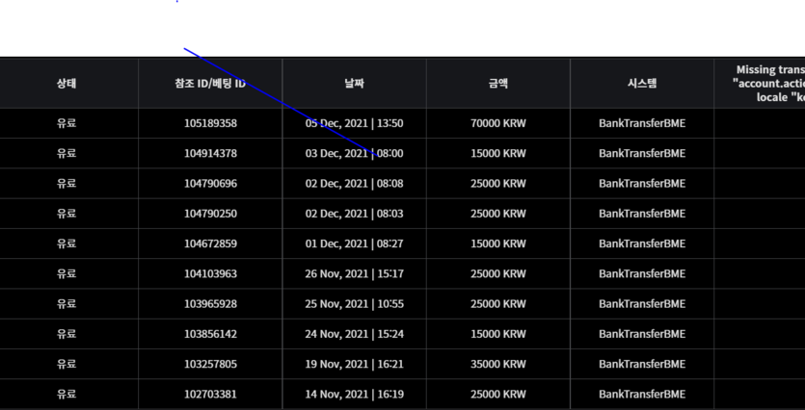This screenshot has width=805, height=410.
Task: Select reference ID 104914378
Action: 210,153
